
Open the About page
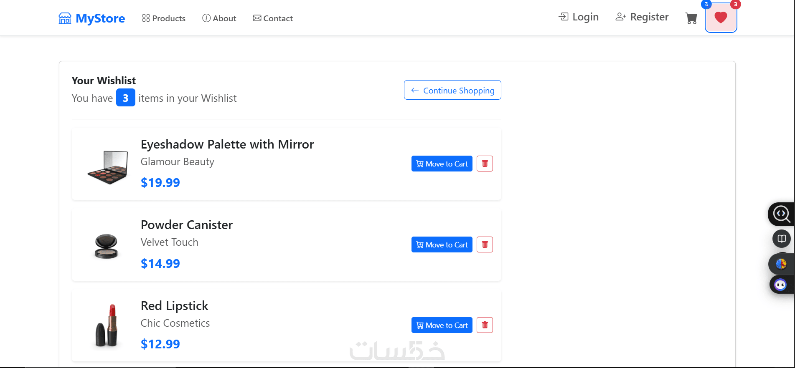coord(219,18)
